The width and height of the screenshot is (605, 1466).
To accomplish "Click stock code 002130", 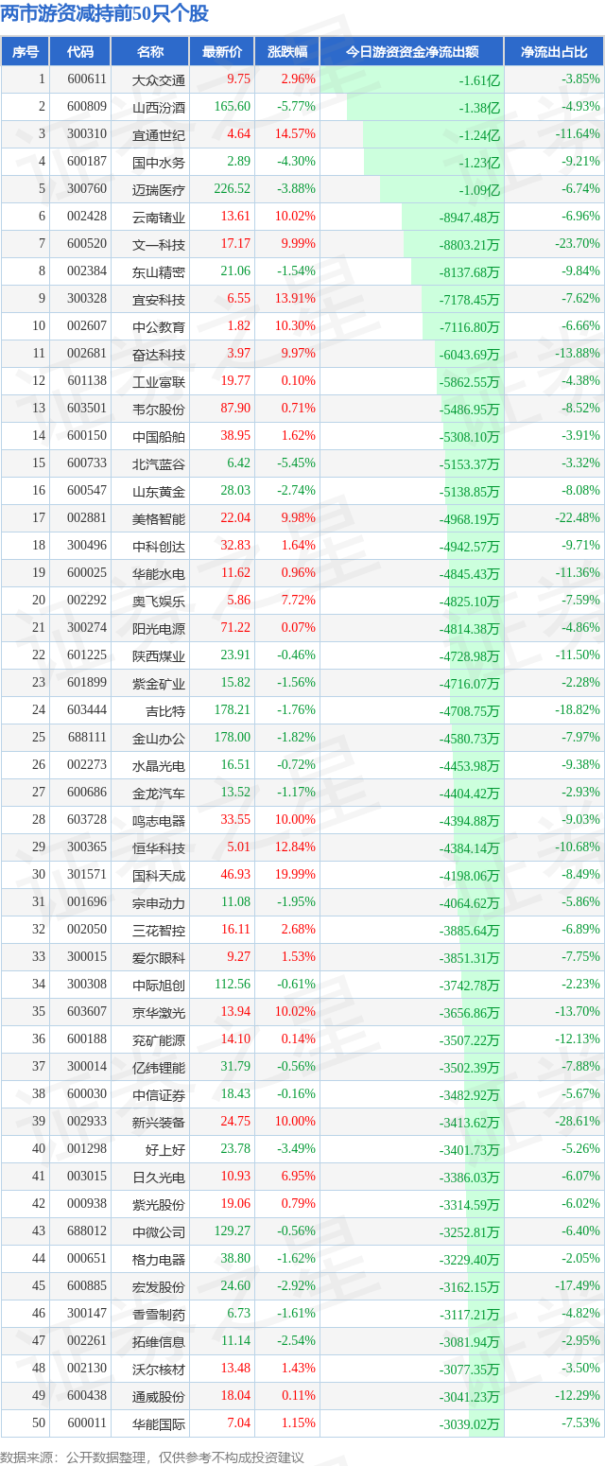I will pyautogui.click(x=87, y=1368).
